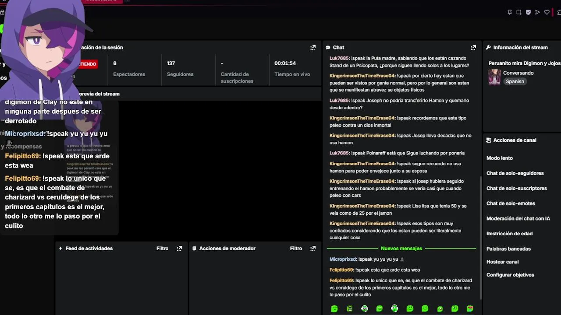Click the icon beside Acciones de canal heading
This screenshot has width=561, height=315.
[x=488, y=140]
